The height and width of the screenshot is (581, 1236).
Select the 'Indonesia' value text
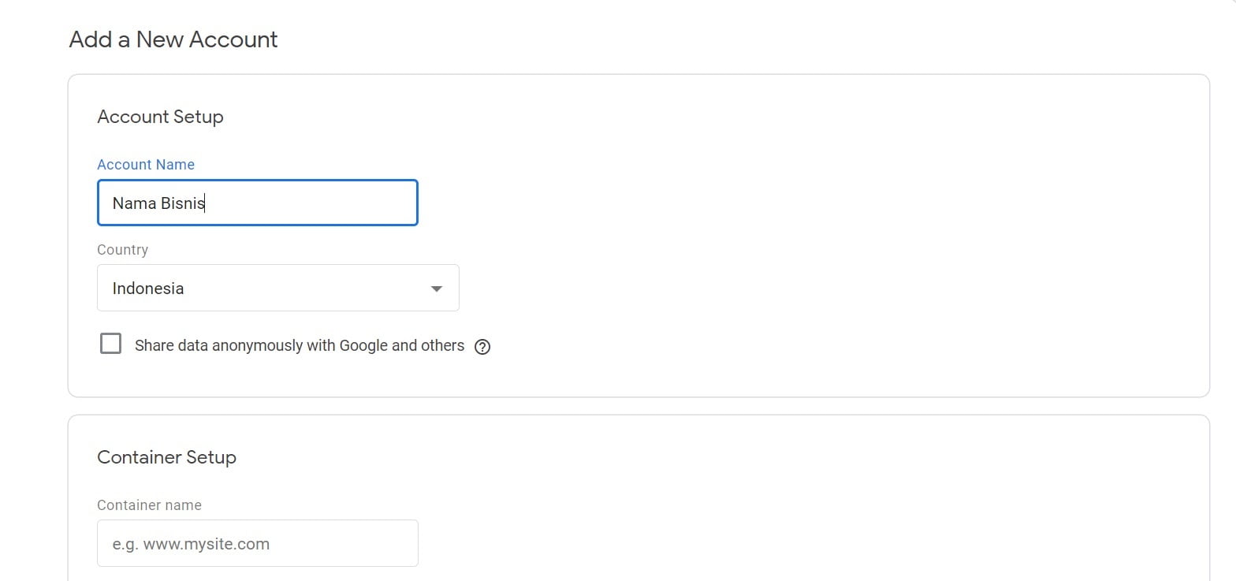pos(148,289)
